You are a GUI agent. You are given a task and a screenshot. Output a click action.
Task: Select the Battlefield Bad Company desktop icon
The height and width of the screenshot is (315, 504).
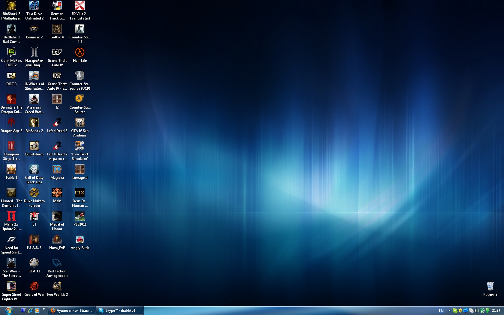(x=11, y=34)
